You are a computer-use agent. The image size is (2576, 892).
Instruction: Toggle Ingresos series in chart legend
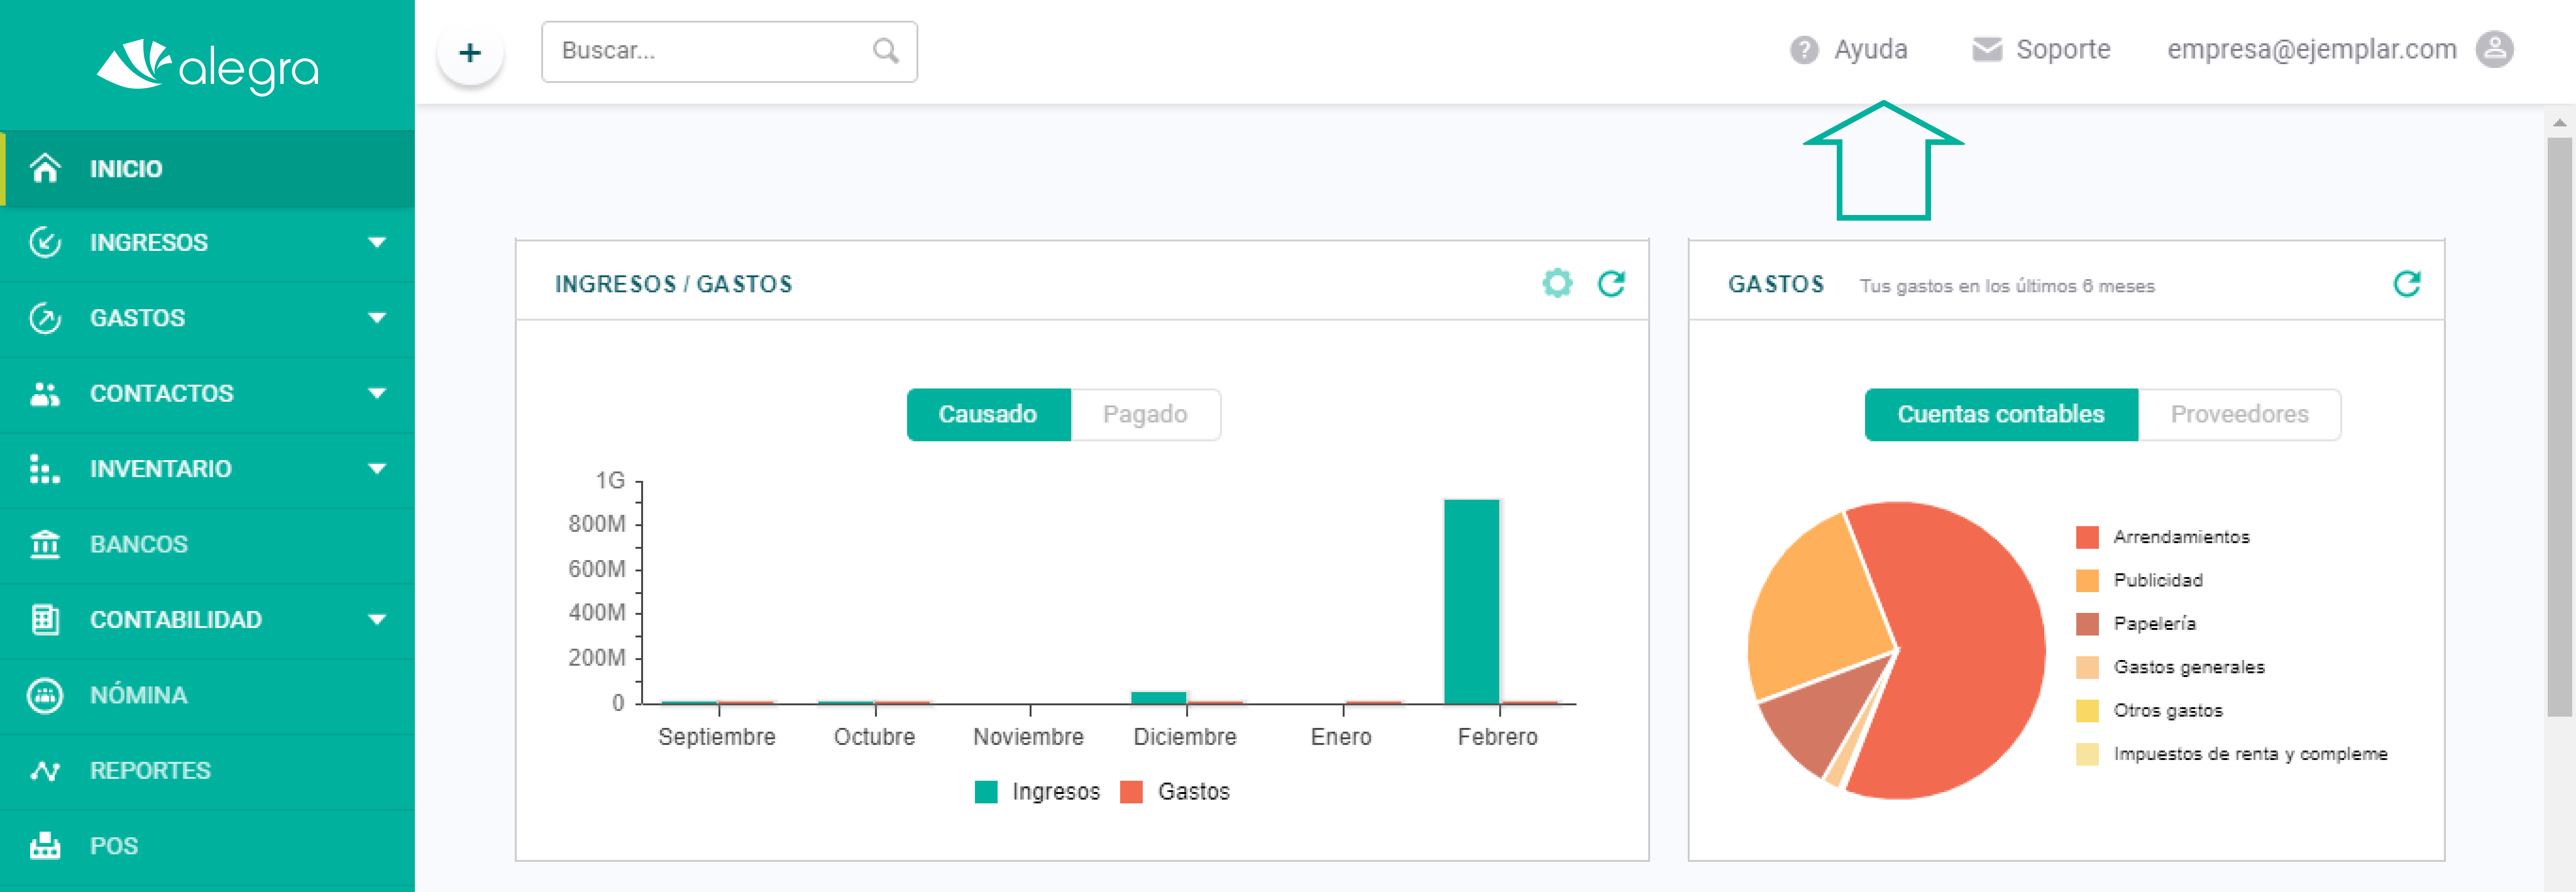(x=1037, y=791)
